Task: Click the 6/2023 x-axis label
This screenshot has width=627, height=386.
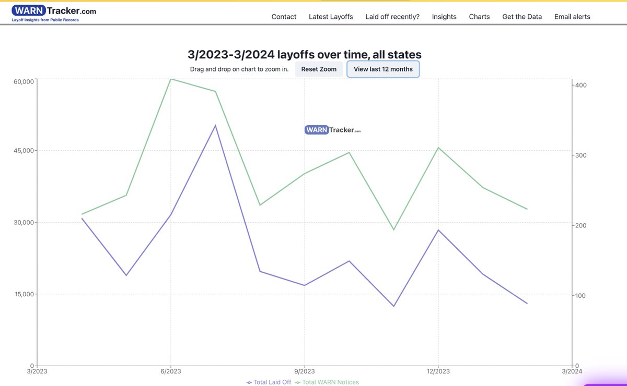Action: (170, 371)
